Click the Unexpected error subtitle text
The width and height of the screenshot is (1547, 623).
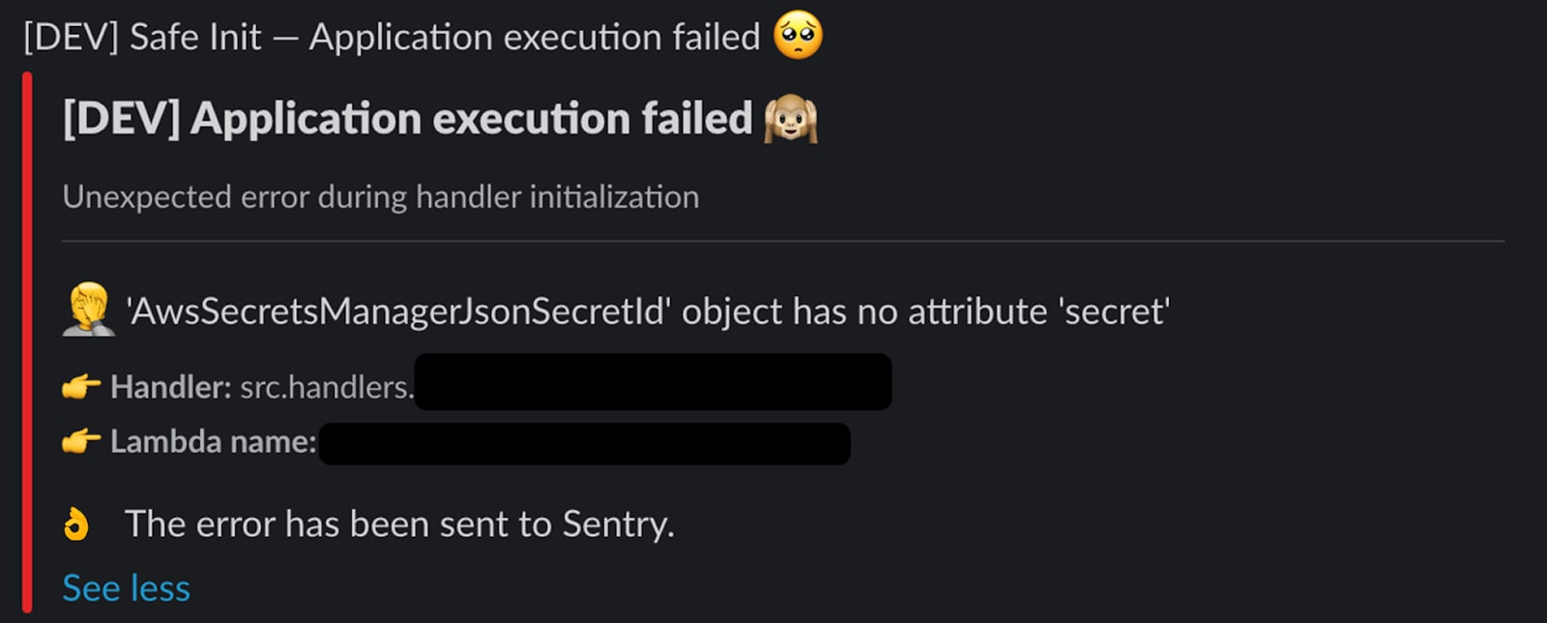[382, 196]
